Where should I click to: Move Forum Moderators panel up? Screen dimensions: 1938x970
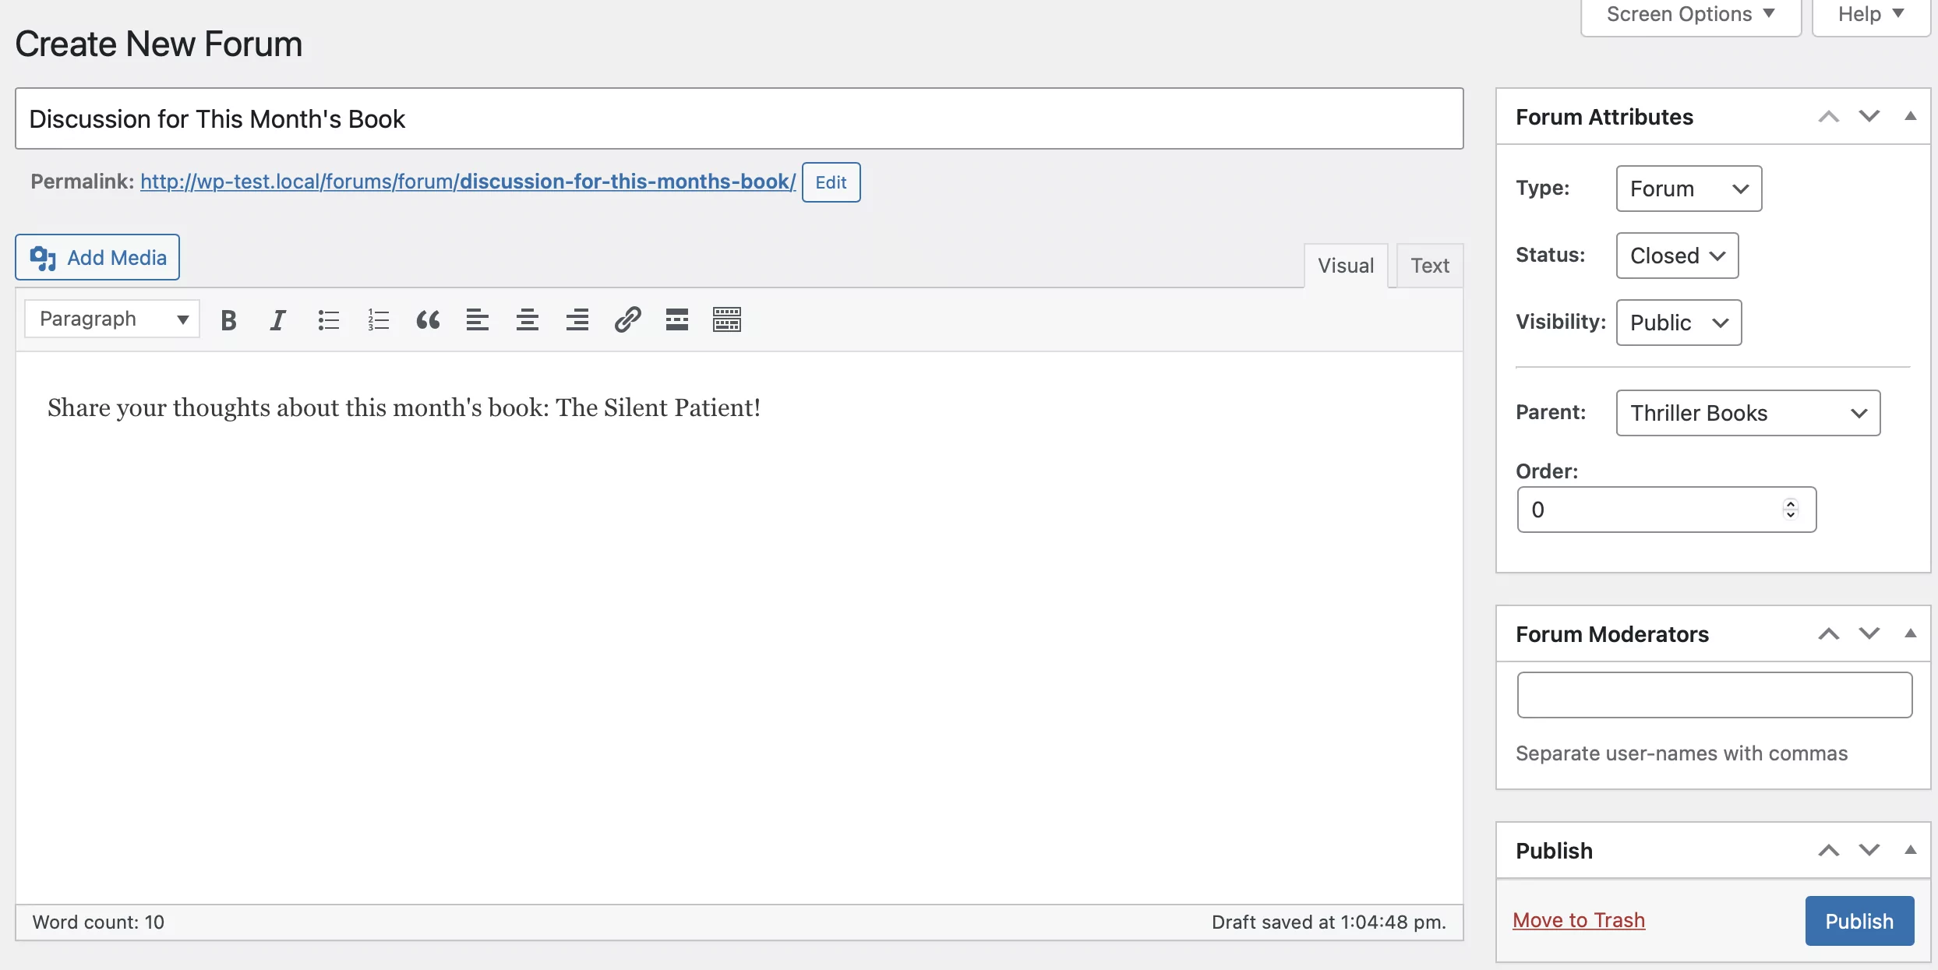click(x=1828, y=634)
